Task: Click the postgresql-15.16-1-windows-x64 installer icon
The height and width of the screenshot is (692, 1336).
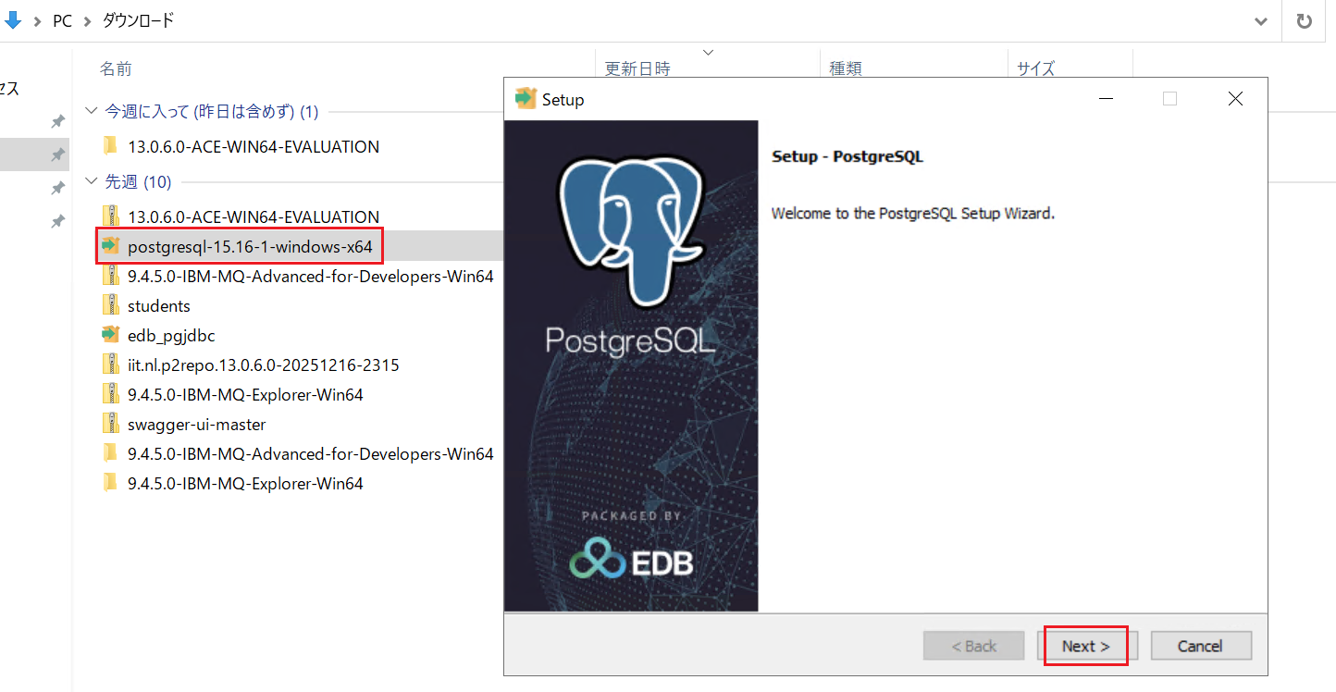Action: coord(111,246)
